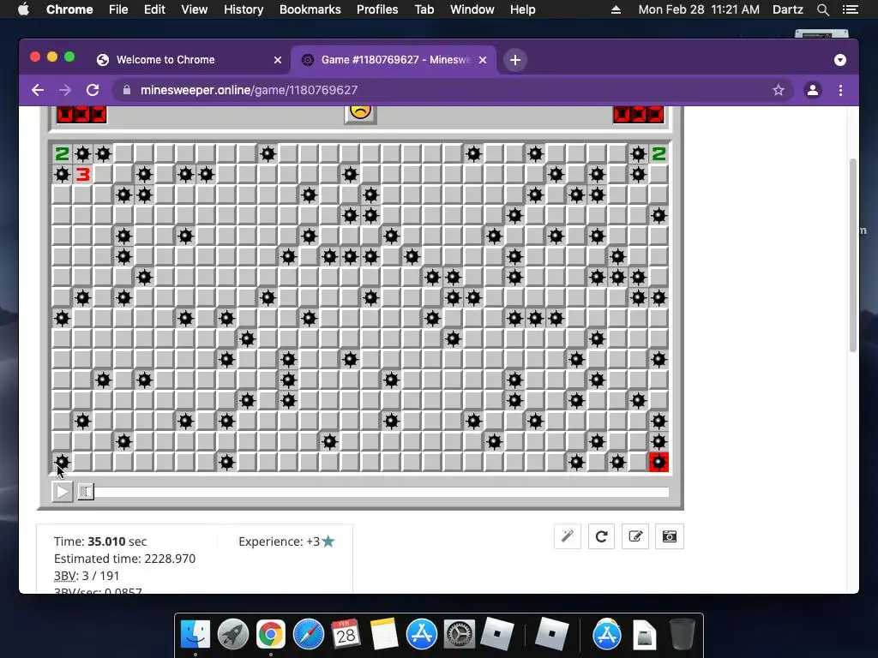Open a new tab with the plus button
The image size is (878, 658).
[515, 60]
